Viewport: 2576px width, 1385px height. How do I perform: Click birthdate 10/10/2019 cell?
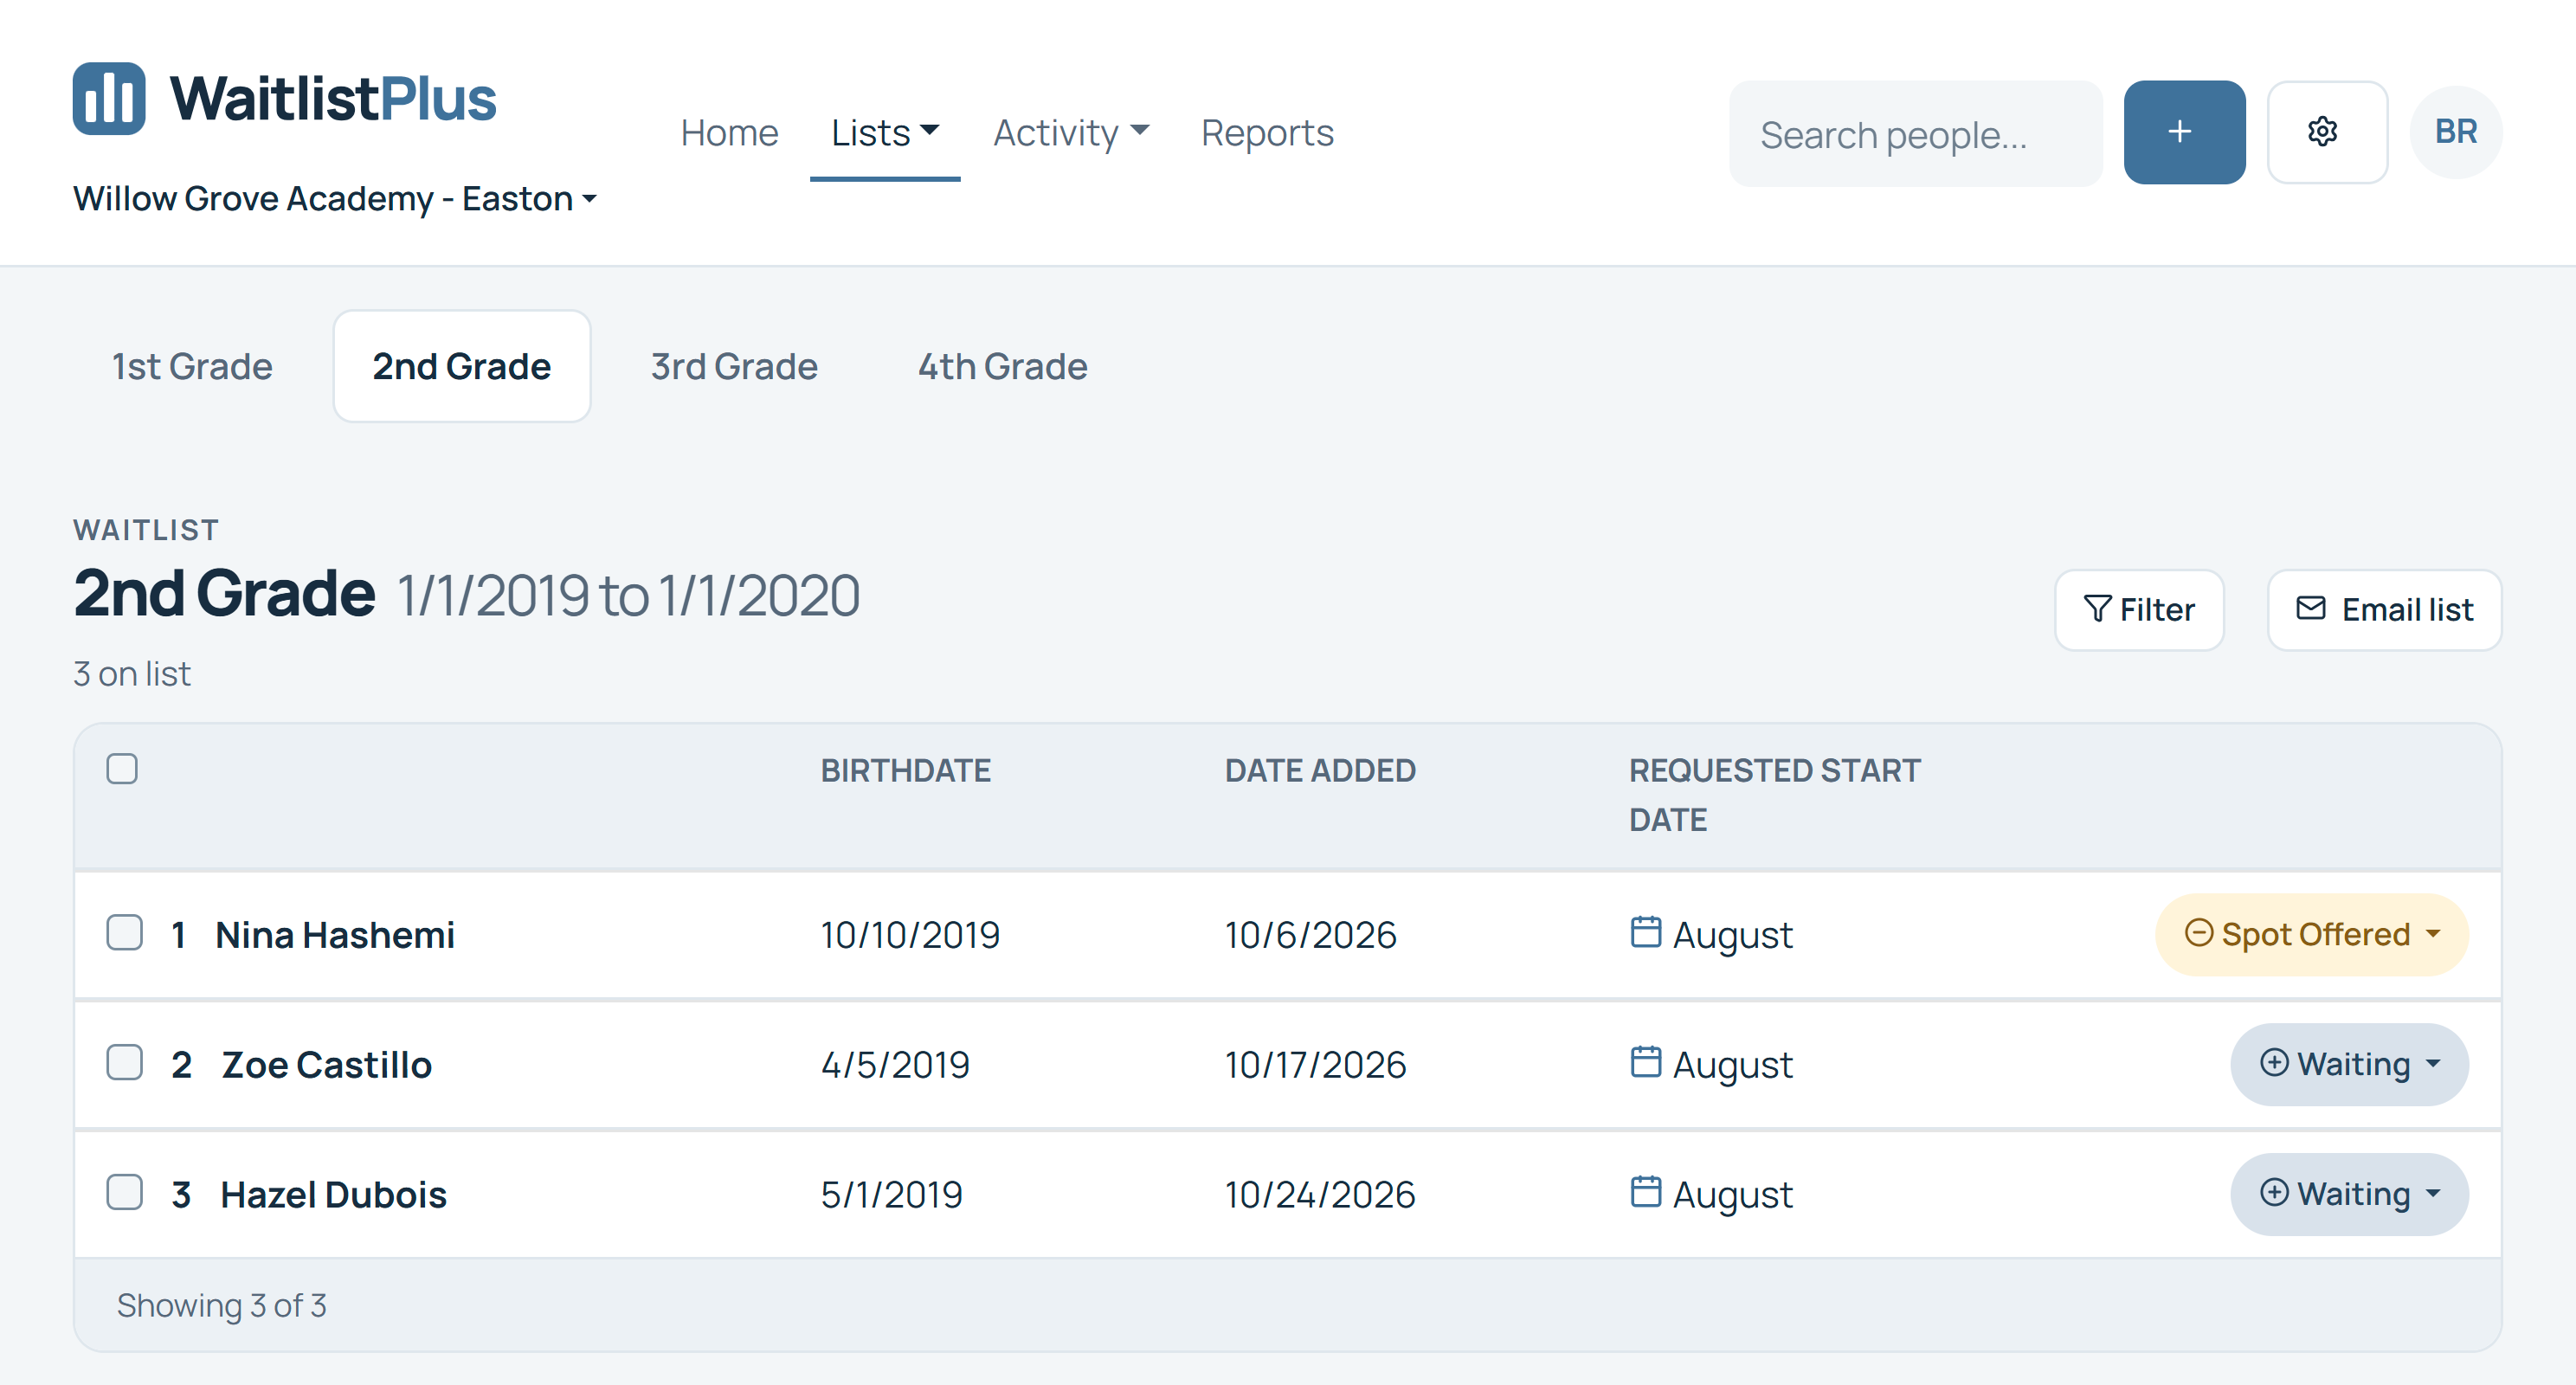(910, 935)
